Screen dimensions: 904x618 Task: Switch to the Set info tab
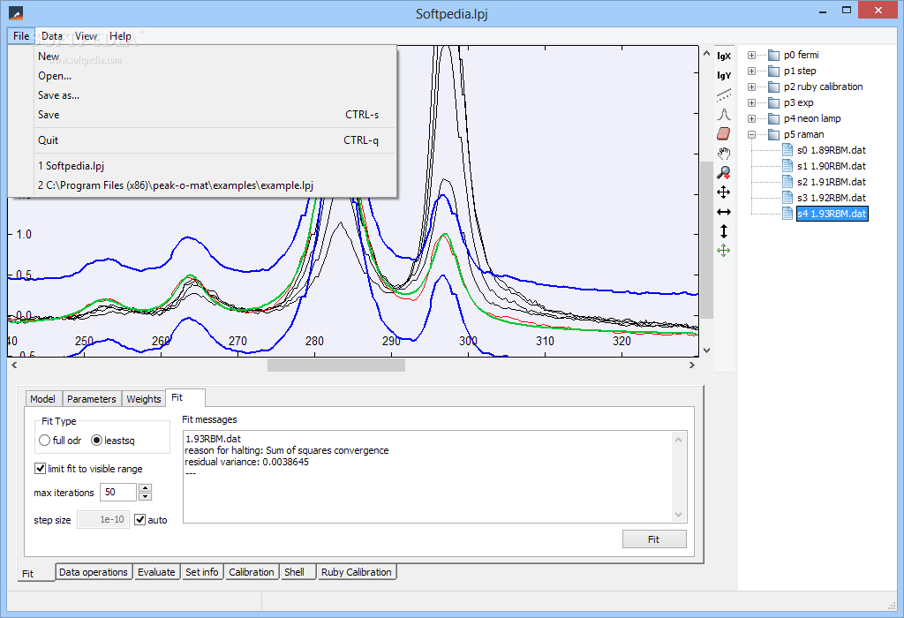point(202,572)
